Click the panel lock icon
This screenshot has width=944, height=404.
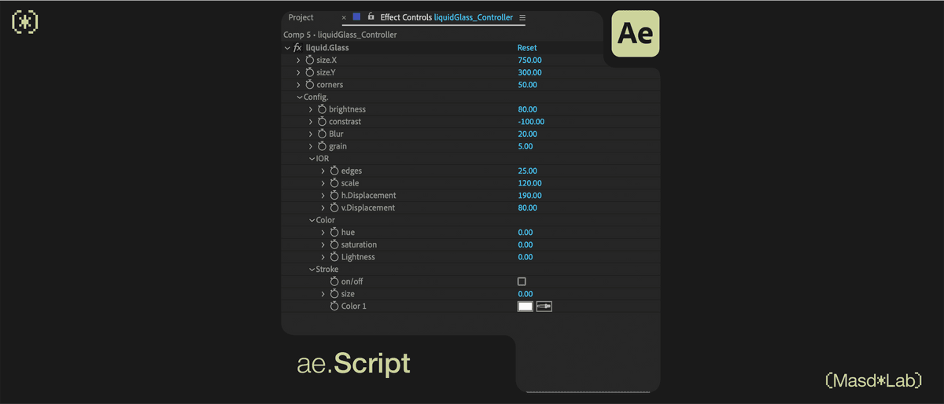371,17
